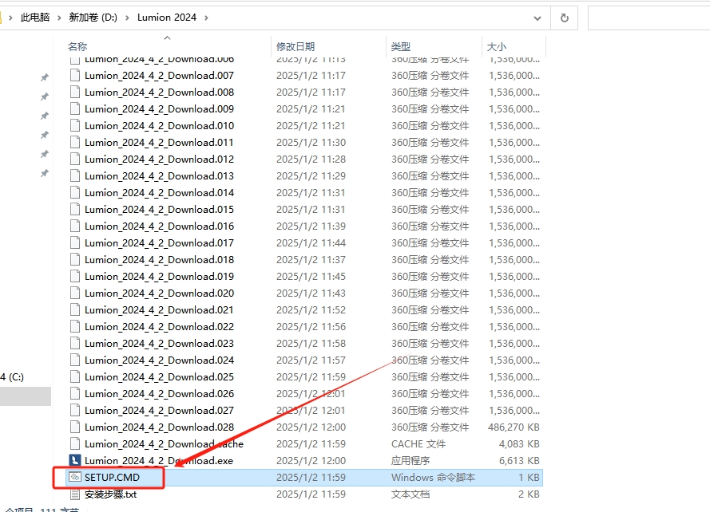The image size is (710, 512).
Task: Expand the chevron after 新加卷 (D:) in breadcrumb
Action: (x=127, y=18)
